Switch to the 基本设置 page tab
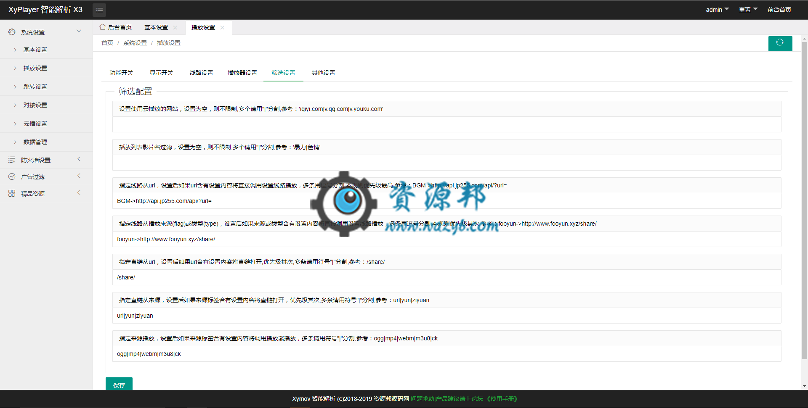808x408 pixels. coord(156,27)
